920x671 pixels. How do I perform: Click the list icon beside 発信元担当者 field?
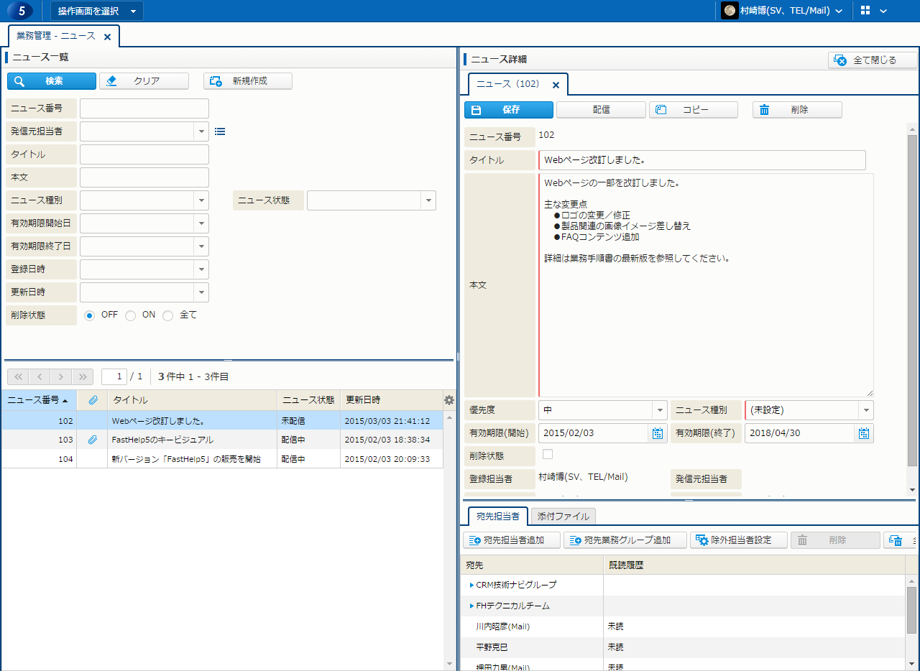(x=220, y=131)
